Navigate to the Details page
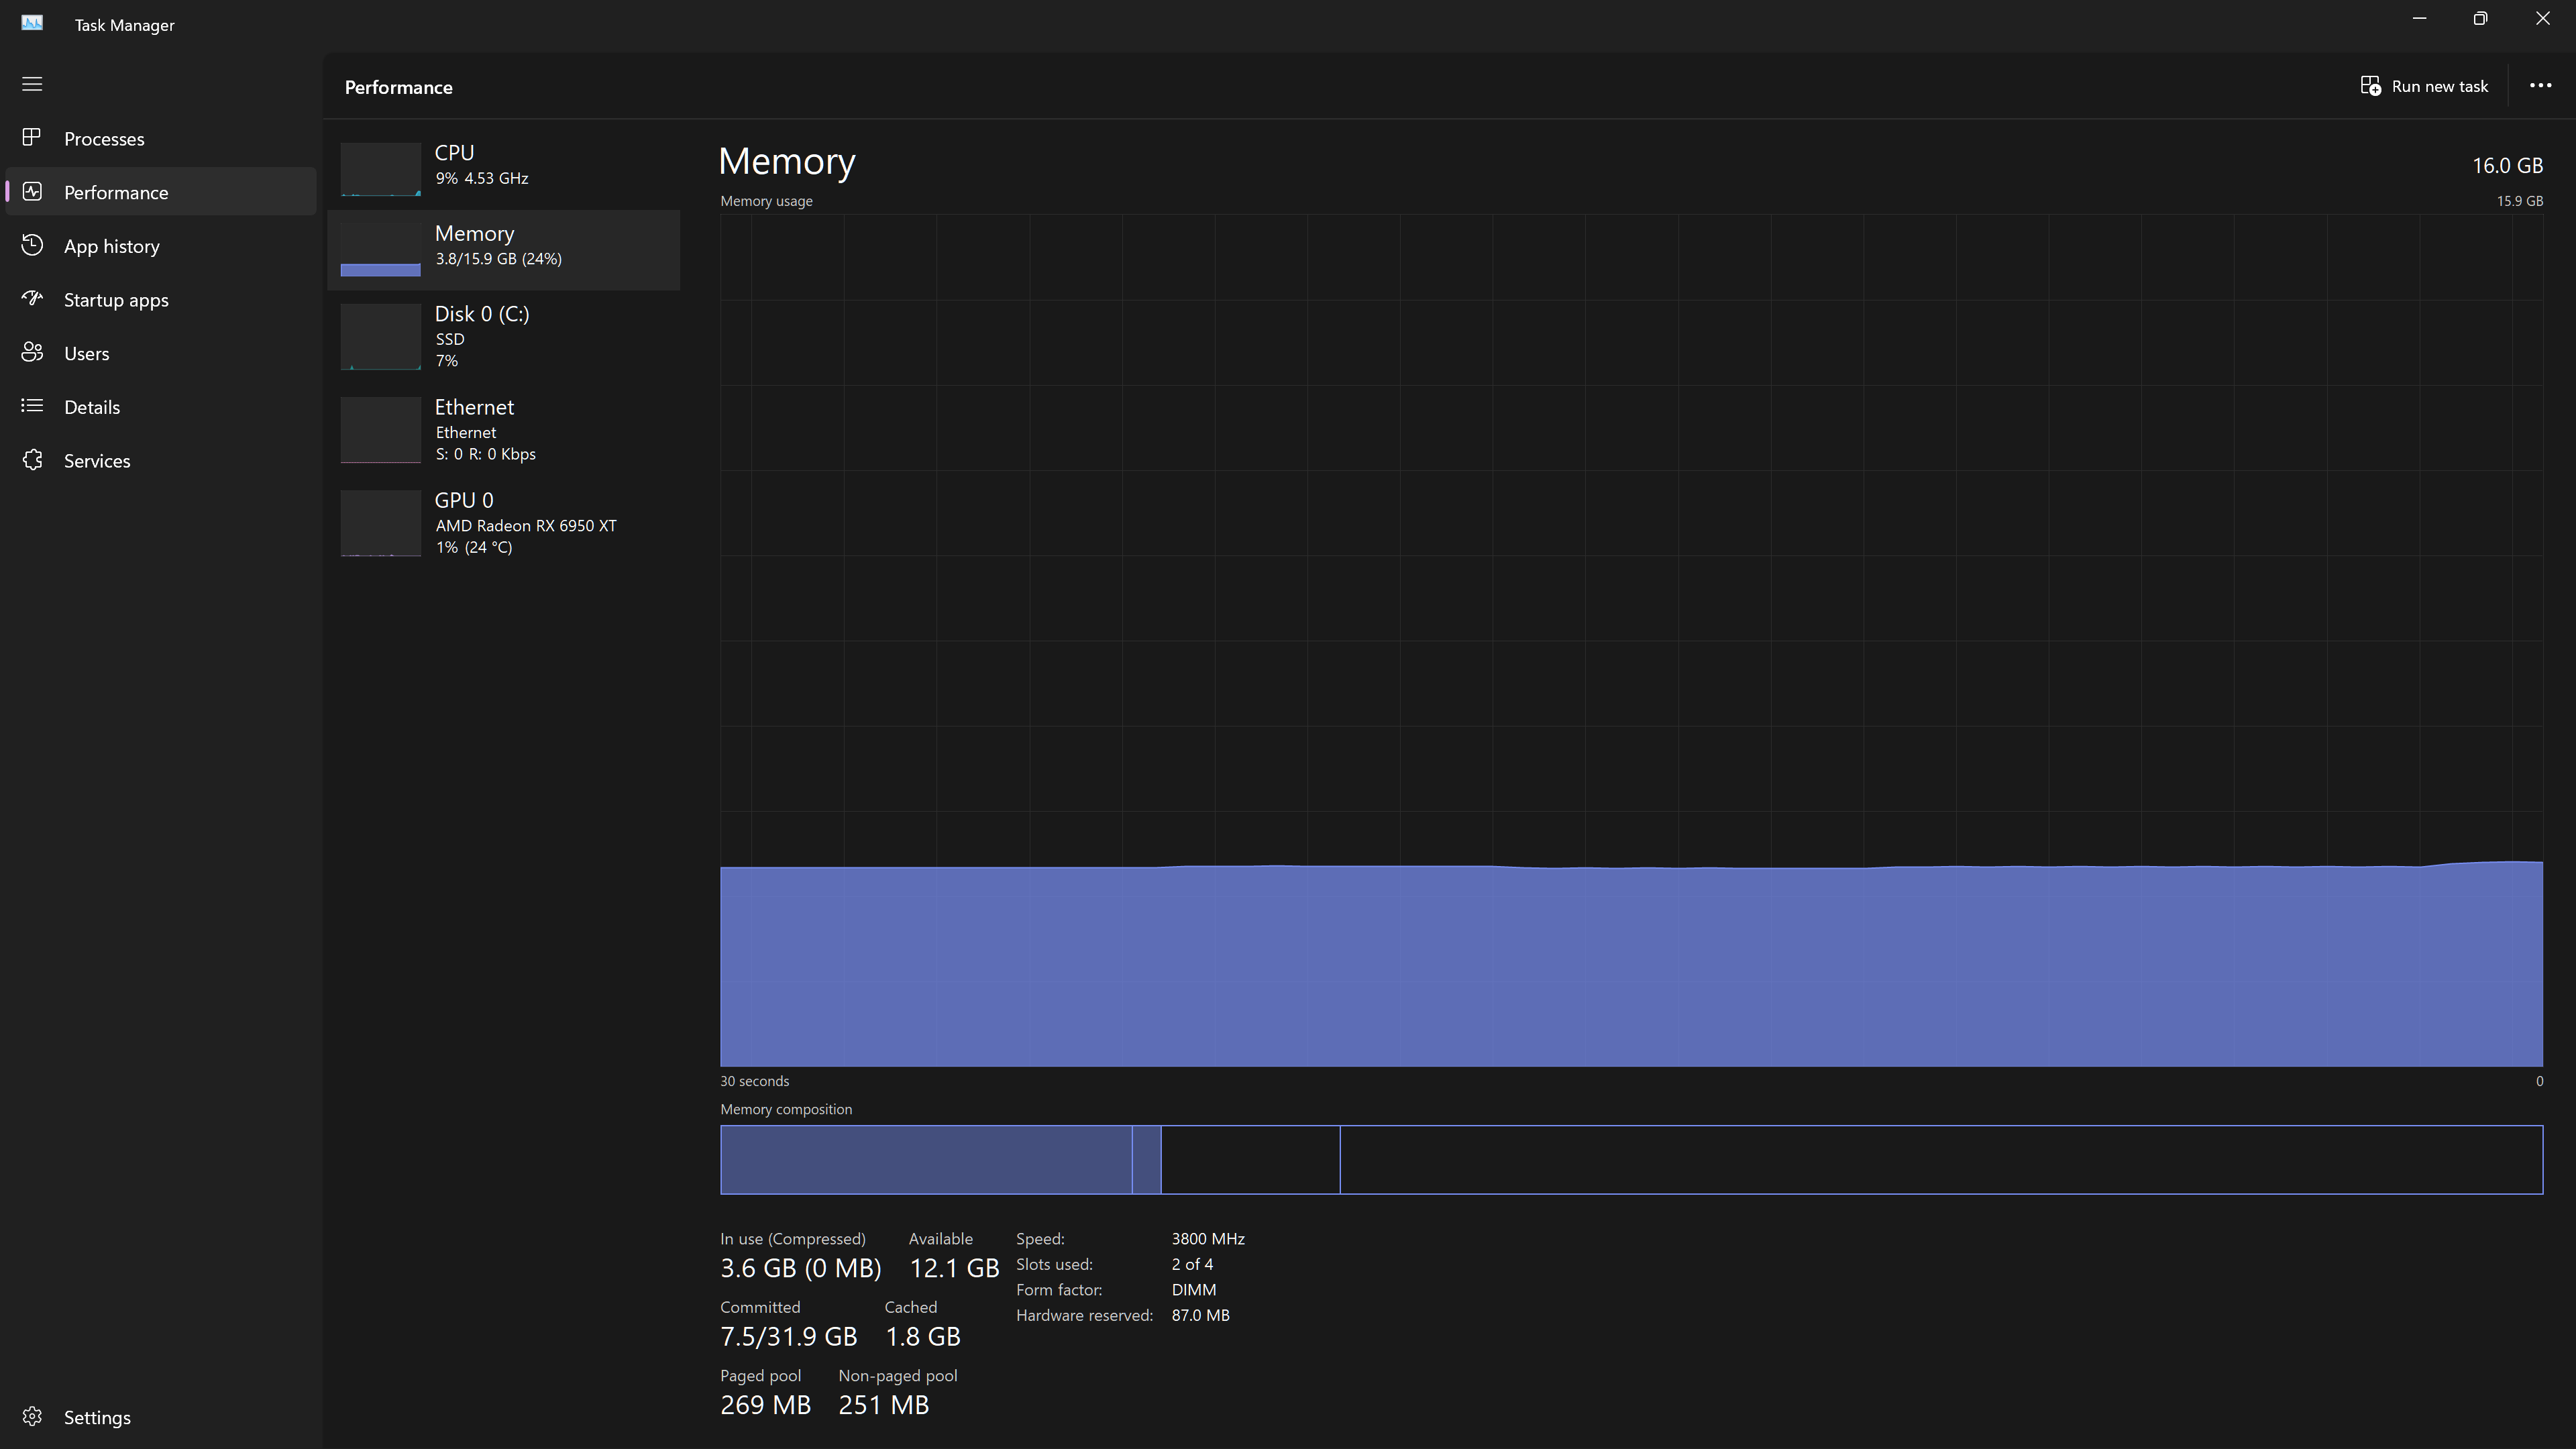 pos(161,407)
